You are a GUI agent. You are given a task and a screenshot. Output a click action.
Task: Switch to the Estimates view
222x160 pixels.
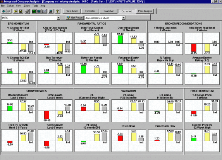90,11
